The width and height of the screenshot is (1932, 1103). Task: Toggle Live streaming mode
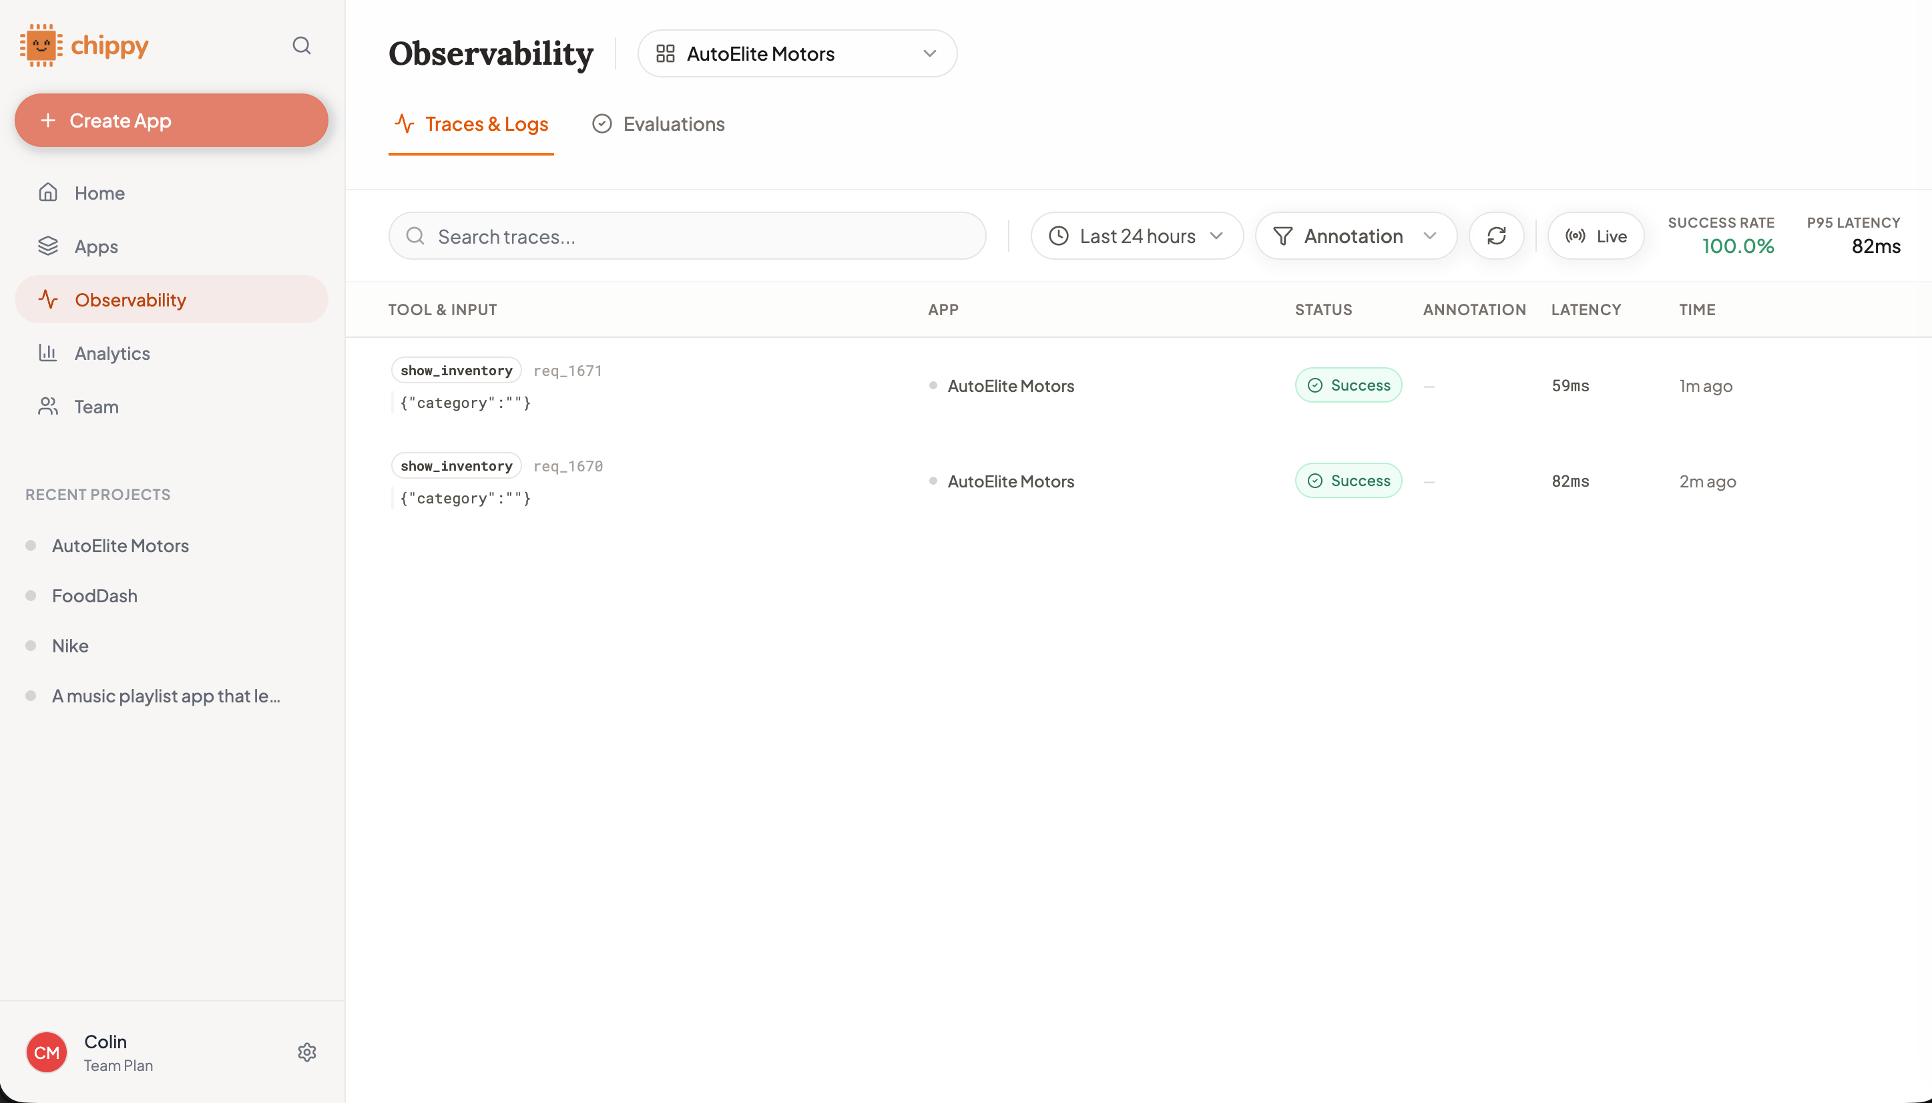click(x=1596, y=236)
